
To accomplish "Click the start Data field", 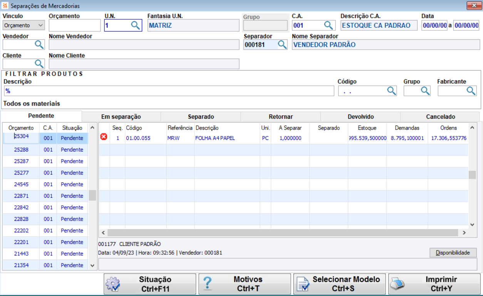I will 434,25.
